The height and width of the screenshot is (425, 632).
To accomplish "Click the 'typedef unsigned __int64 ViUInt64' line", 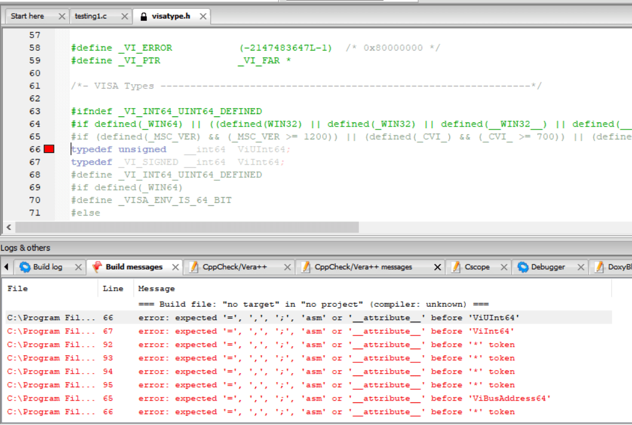I will 180,149.
